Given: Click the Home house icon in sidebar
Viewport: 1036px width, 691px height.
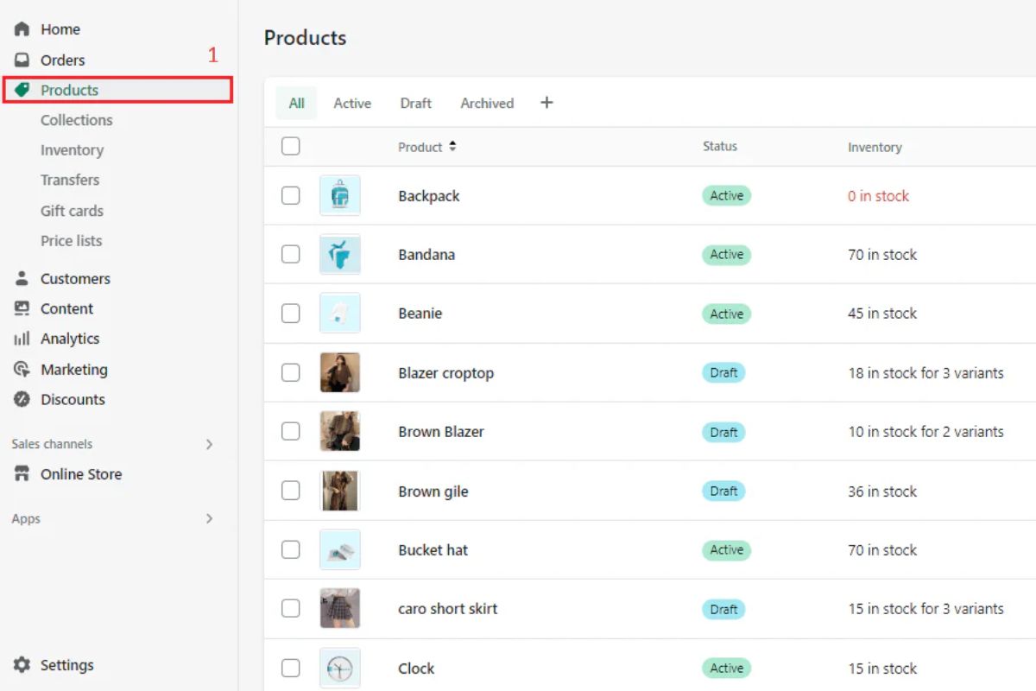Looking at the screenshot, I should pyautogui.click(x=22, y=29).
